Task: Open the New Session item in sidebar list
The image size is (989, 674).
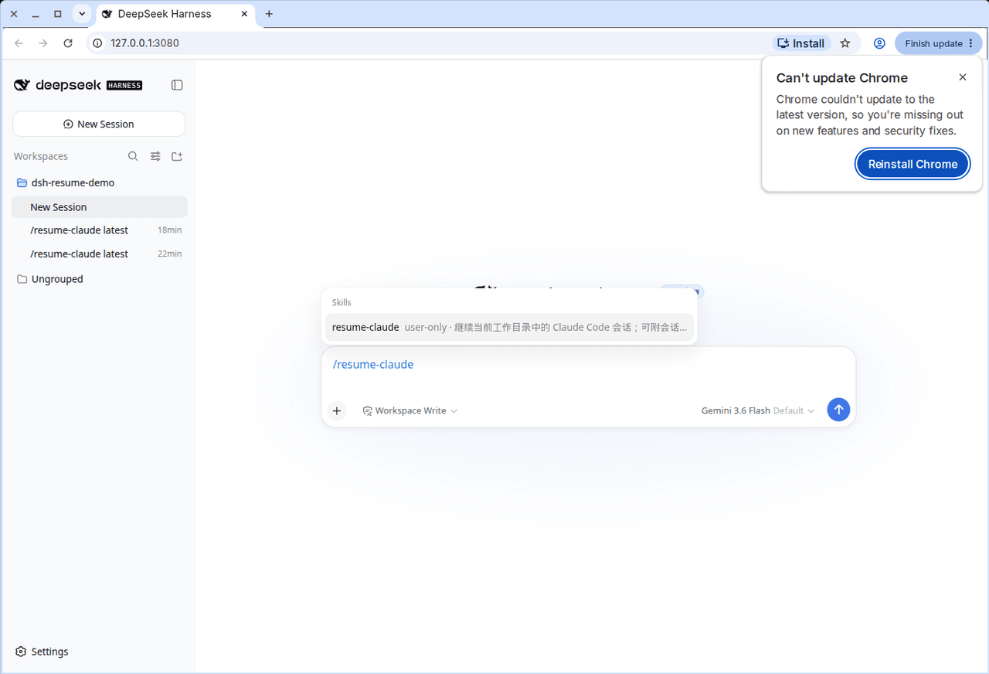Action: [x=100, y=207]
